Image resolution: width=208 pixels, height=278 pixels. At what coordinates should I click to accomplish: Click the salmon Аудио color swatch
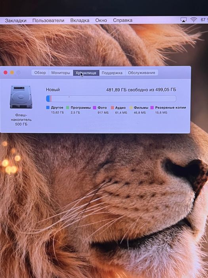pyautogui.click(x=112, y=108)
